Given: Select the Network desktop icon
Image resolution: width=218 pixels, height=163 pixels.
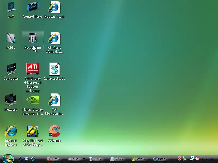Looking at the screenshot, I should (11, 103).
